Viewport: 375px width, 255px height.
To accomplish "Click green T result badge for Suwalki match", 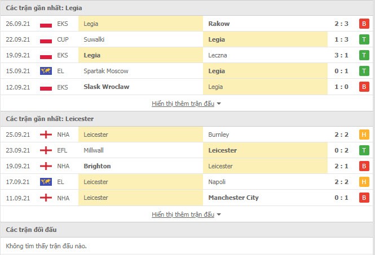I will point(364,39).
